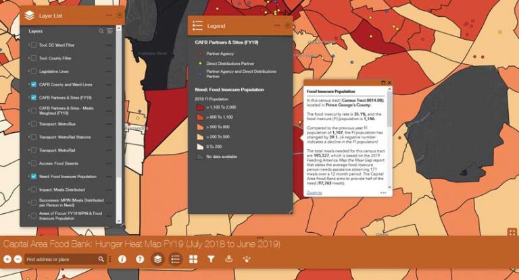
Task: Click the Legend header list icon
Action: pyautogui.click(x=197, y=26)
